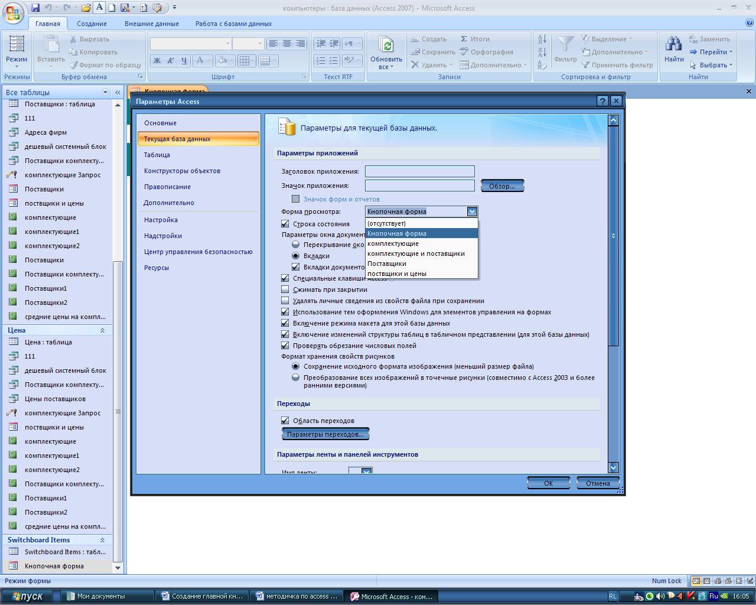Open Форма просмотра dropdown arrow
The image size is (756, 605).
coord(472,212)
